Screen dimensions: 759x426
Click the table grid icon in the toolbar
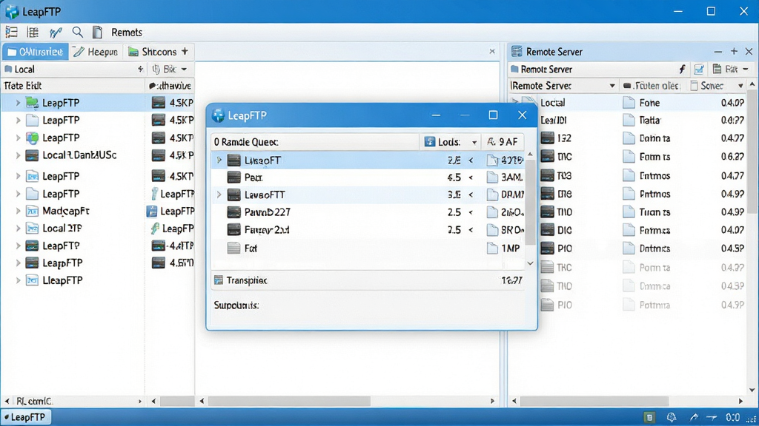click(x=33, y=33)
